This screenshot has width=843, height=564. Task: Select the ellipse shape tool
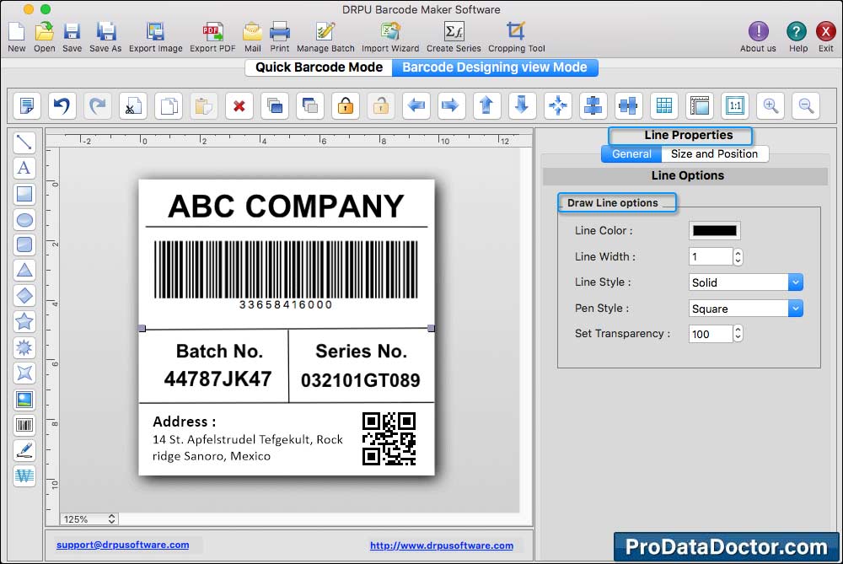pyautogui.click(x=24, y=219)
